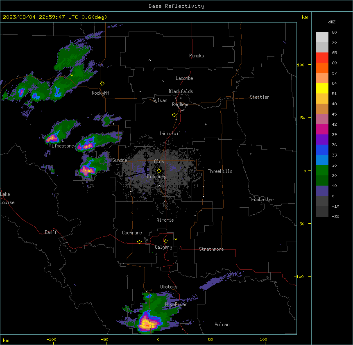The height and width of the screenshot is (345, 353).
Task: Click the Airdrie city label
Action: [165, 220]
